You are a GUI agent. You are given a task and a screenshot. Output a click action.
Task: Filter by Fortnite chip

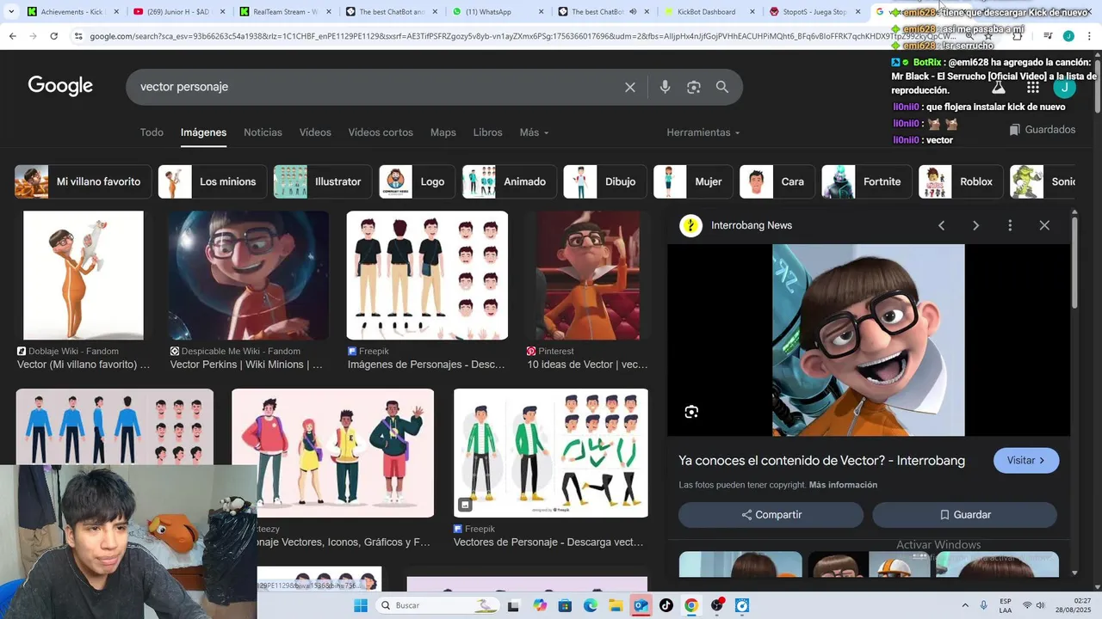point(867,181)
